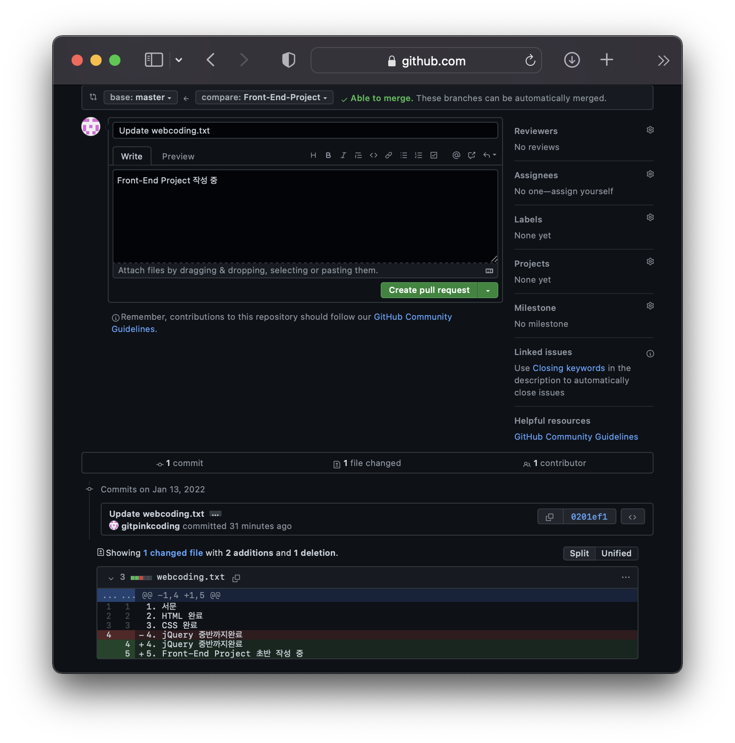Open Closing keywords link

click(568, 368)
